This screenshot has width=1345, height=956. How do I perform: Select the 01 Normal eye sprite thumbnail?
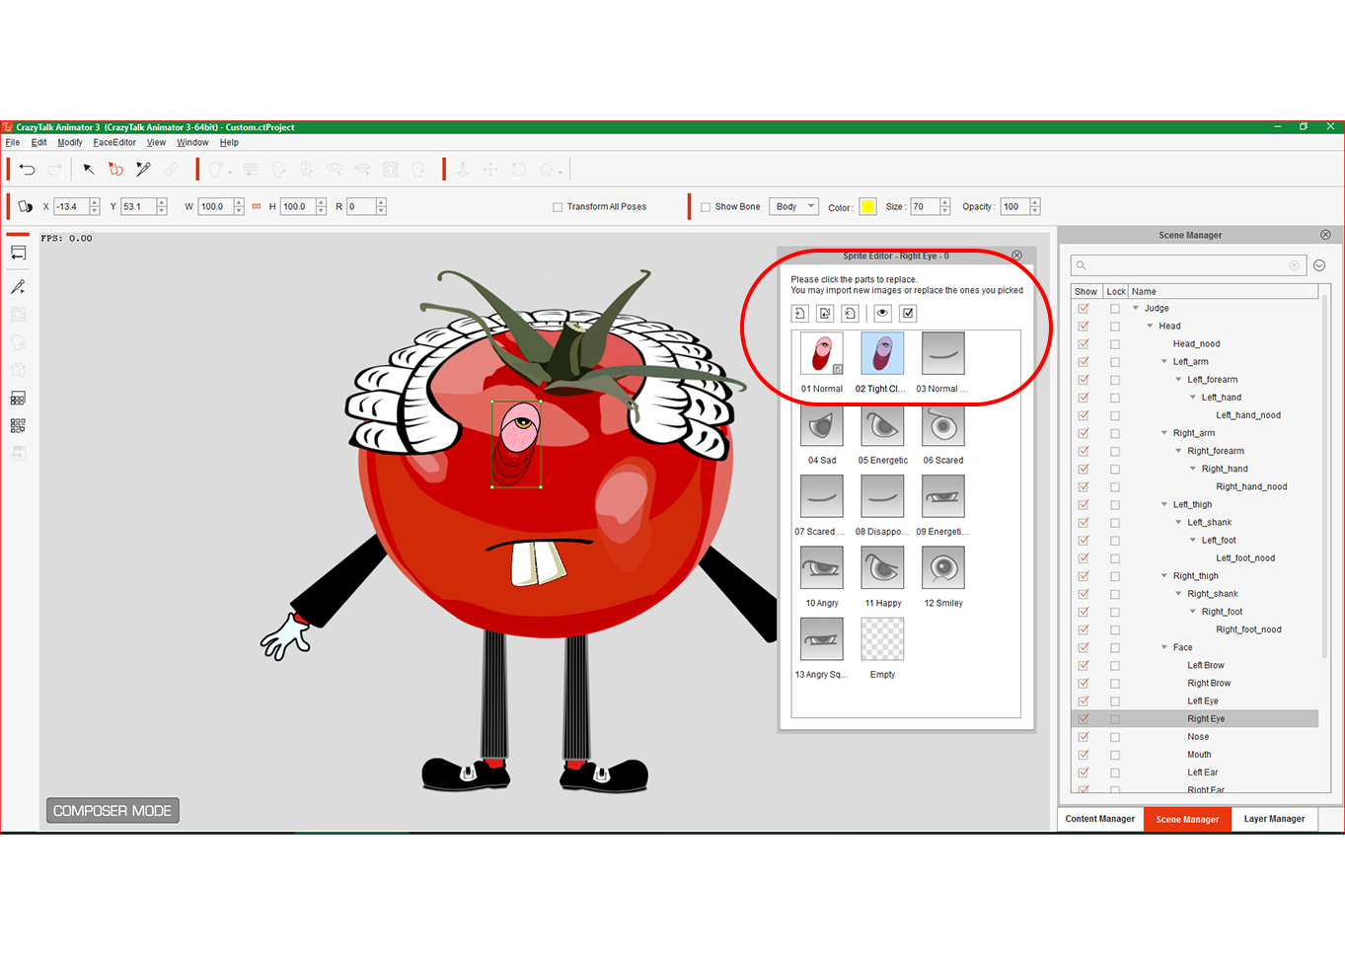(x=822, y=354)
